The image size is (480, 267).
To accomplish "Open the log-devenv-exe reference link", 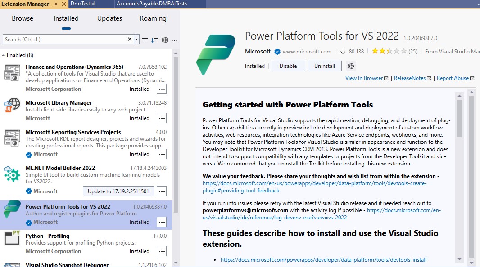I will pyautogui.click(x=322, y=214).
